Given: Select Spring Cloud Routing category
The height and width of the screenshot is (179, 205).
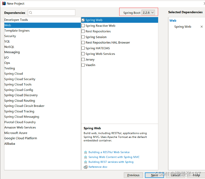Looking at the screenshot, I should tap(42, 101).
